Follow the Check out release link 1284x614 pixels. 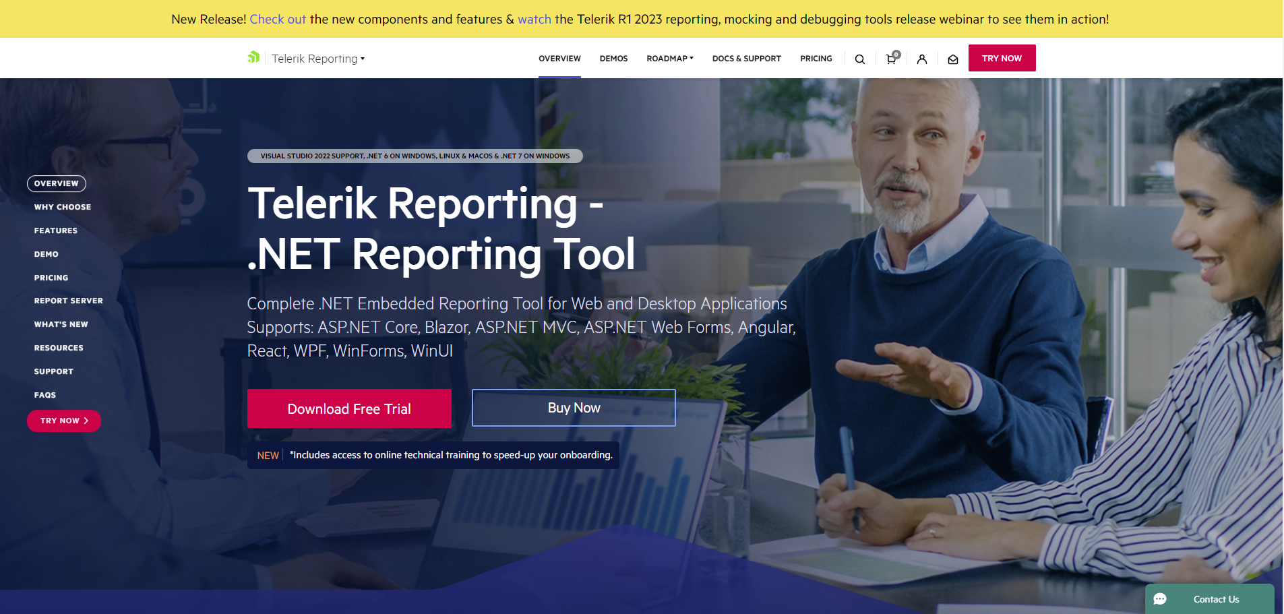coord(278,19)
